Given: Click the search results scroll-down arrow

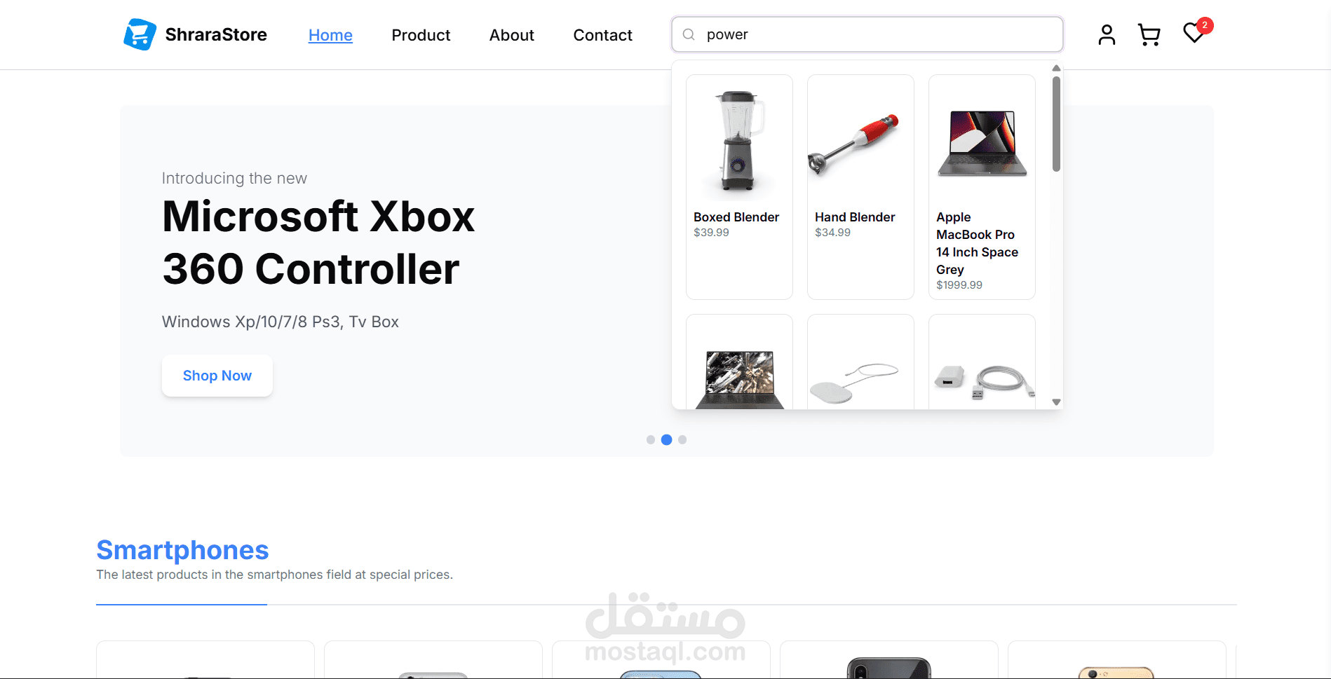Looking at the screenshot, I should [x=1056, y=402].
